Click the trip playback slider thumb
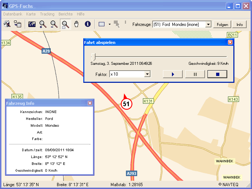 [x=93, y=57]
